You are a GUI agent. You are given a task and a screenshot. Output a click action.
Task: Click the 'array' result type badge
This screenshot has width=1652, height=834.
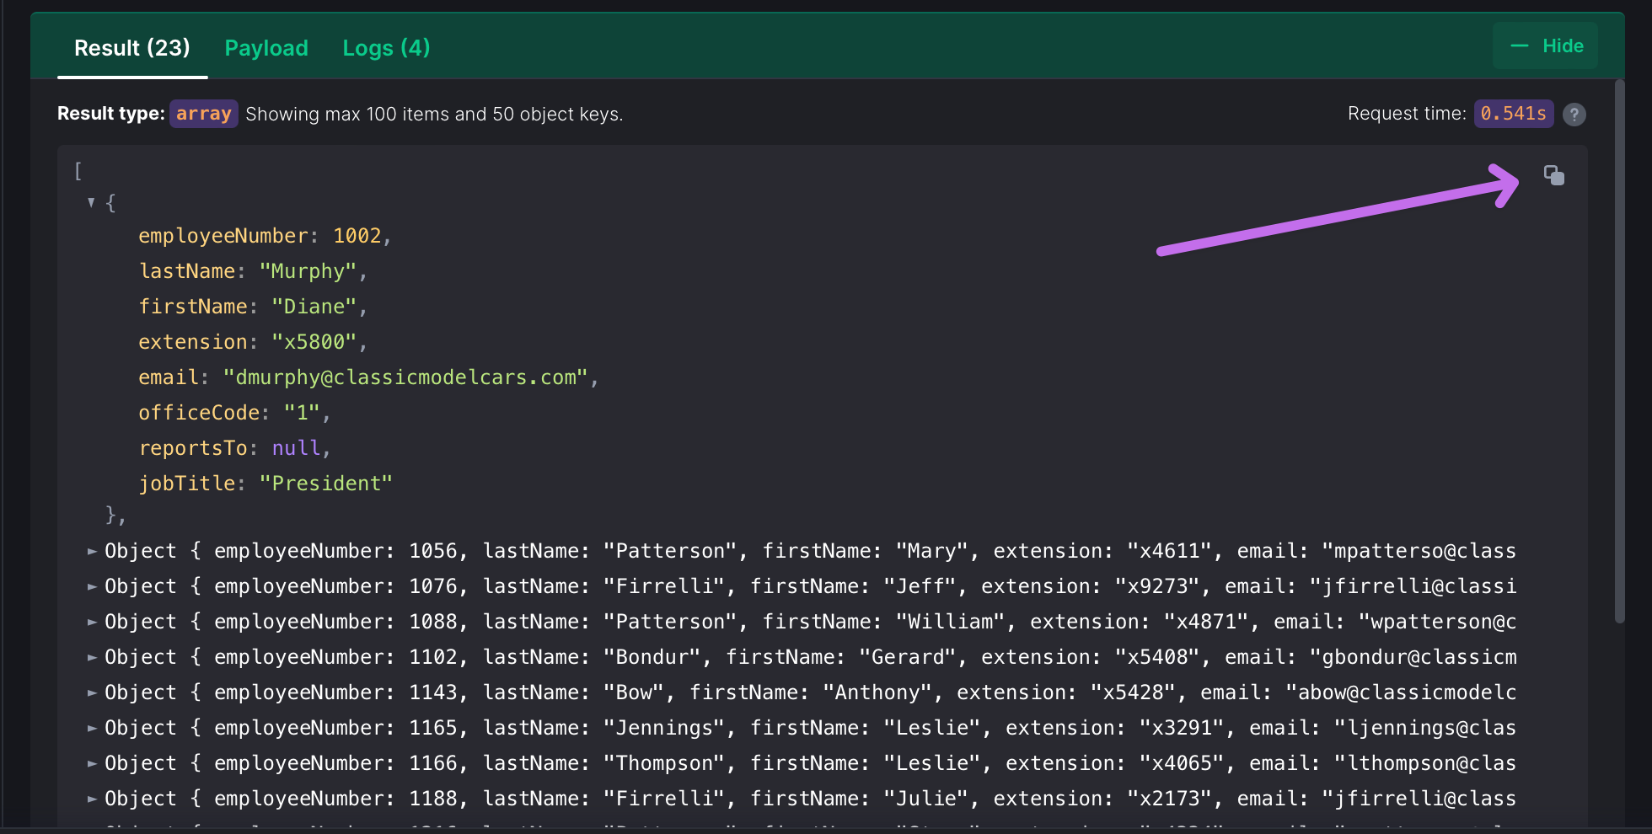click(x=204, y=114)
